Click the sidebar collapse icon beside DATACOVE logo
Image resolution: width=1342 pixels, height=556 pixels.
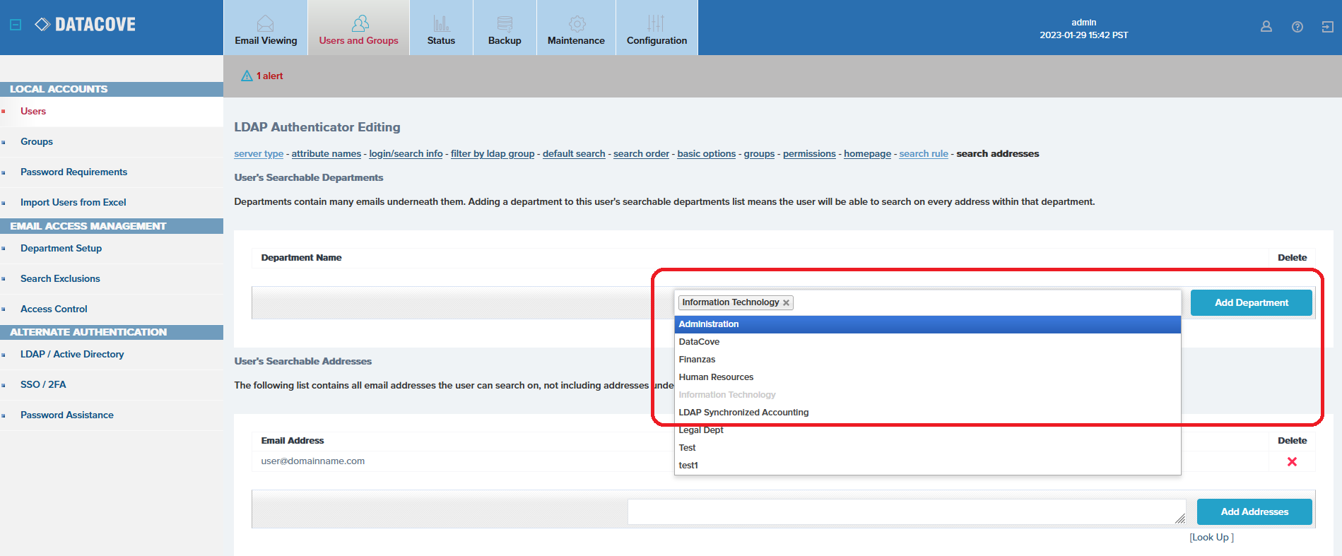16,25
